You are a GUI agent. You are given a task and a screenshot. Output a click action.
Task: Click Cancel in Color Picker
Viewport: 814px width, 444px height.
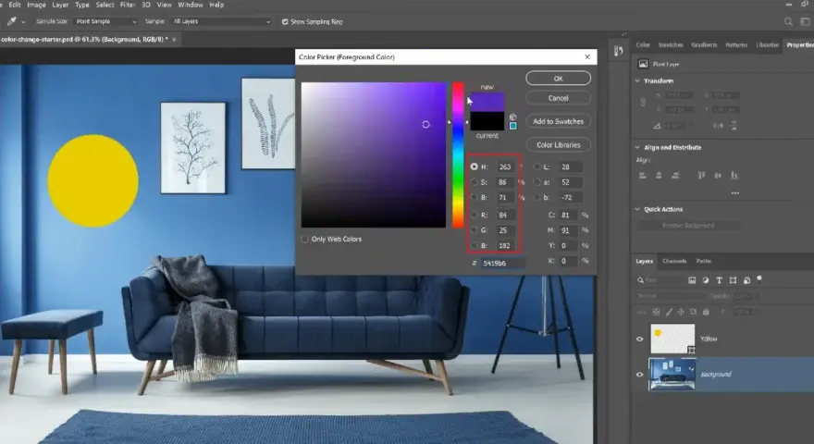558,98
